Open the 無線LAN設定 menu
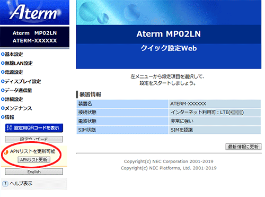The image size is (265, 197). pyautogui.click(x=19, y=63)
